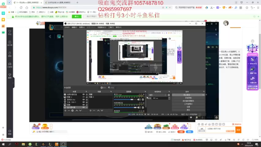Click the Weibo icon in browser sidebar
261x147 pixels.
point(3,26)
